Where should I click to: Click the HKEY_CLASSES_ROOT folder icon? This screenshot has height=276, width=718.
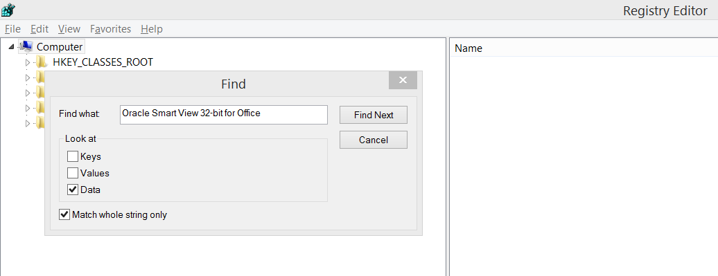pos(42,62)
